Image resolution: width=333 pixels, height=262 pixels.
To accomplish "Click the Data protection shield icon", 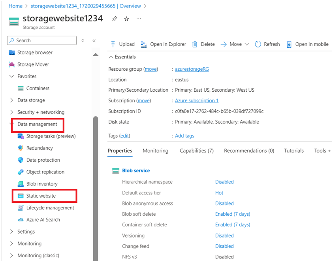I will click(x=21, y=160).
